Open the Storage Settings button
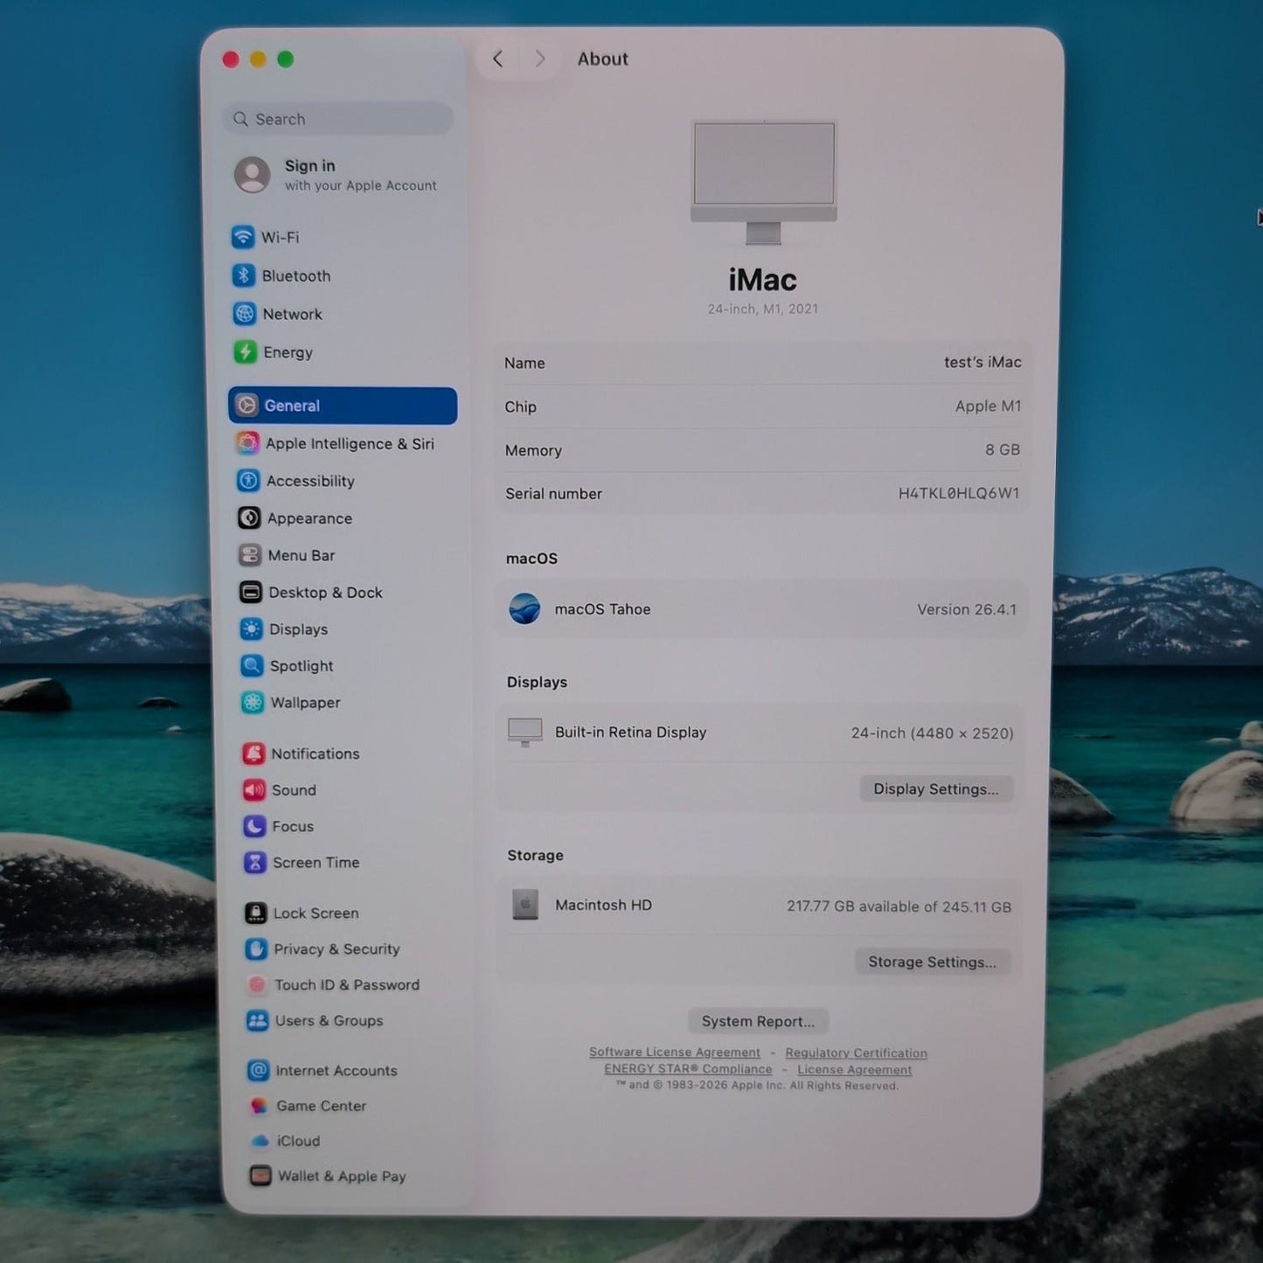The width and height of the screenshot is (1263, 1263). (932, 962)
